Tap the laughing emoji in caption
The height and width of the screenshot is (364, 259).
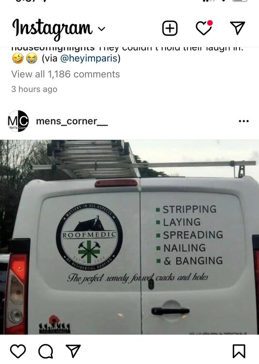tap(18, 58)
